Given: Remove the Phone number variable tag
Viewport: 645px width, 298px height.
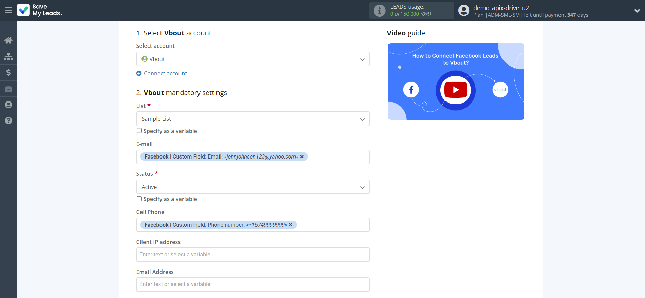Looking at the screenshot, I should tap(290, 225).
